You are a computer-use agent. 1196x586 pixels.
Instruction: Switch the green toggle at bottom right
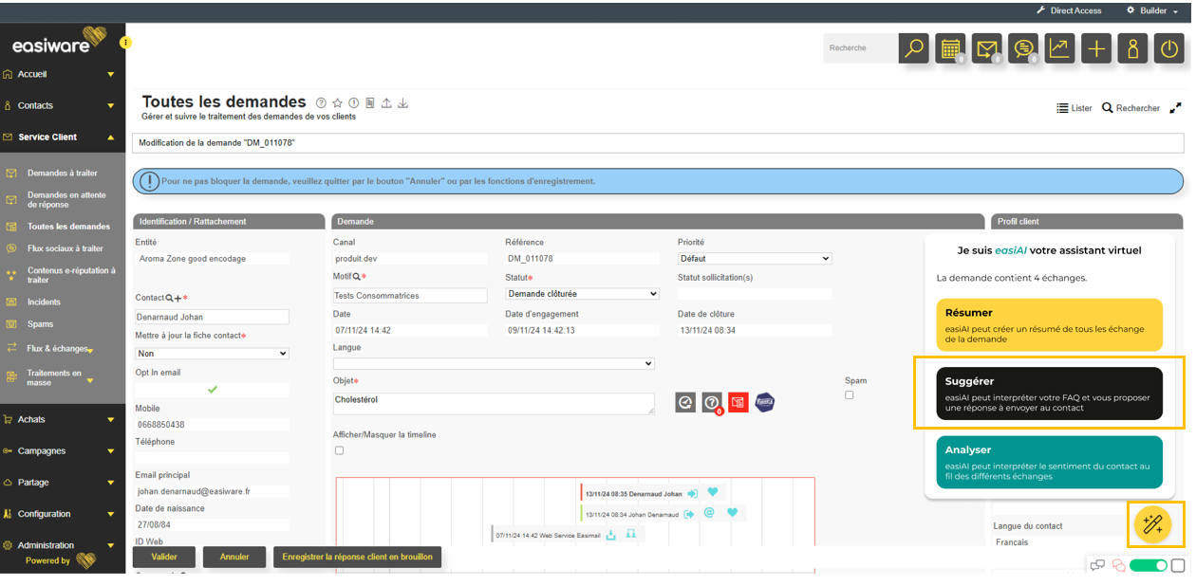(x=1148, y=566)
